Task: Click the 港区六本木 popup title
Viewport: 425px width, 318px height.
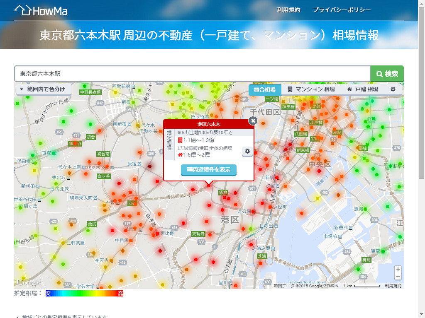Action: [209, 124]
